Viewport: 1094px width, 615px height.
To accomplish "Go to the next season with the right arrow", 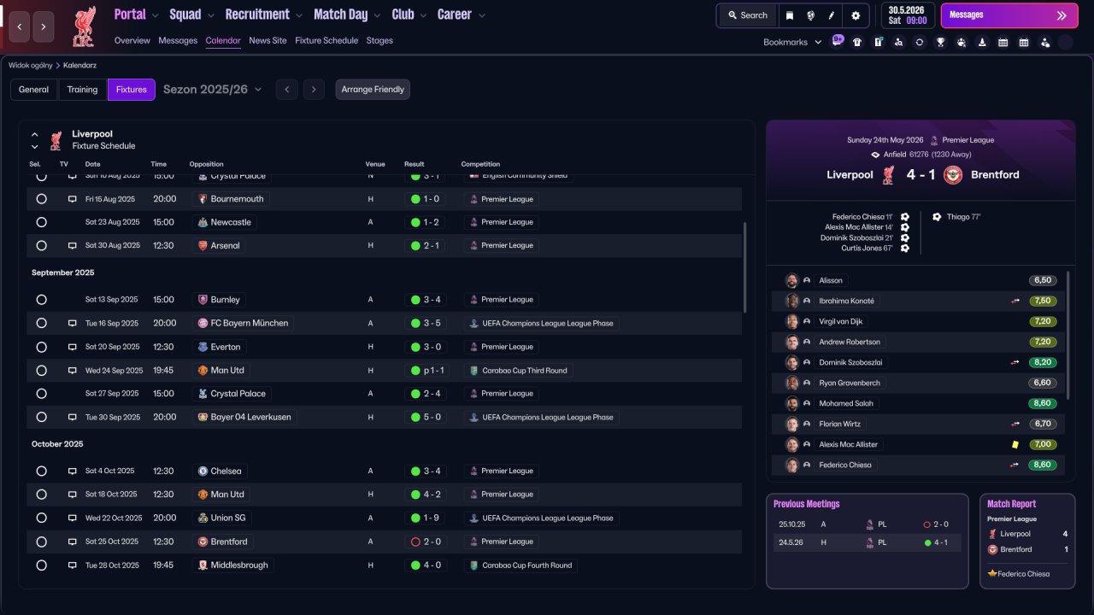I will point(314,90).
